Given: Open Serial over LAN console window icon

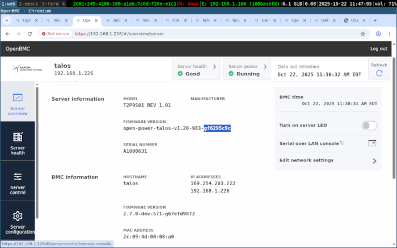Looking at the screenshot, I should [372, 143].
